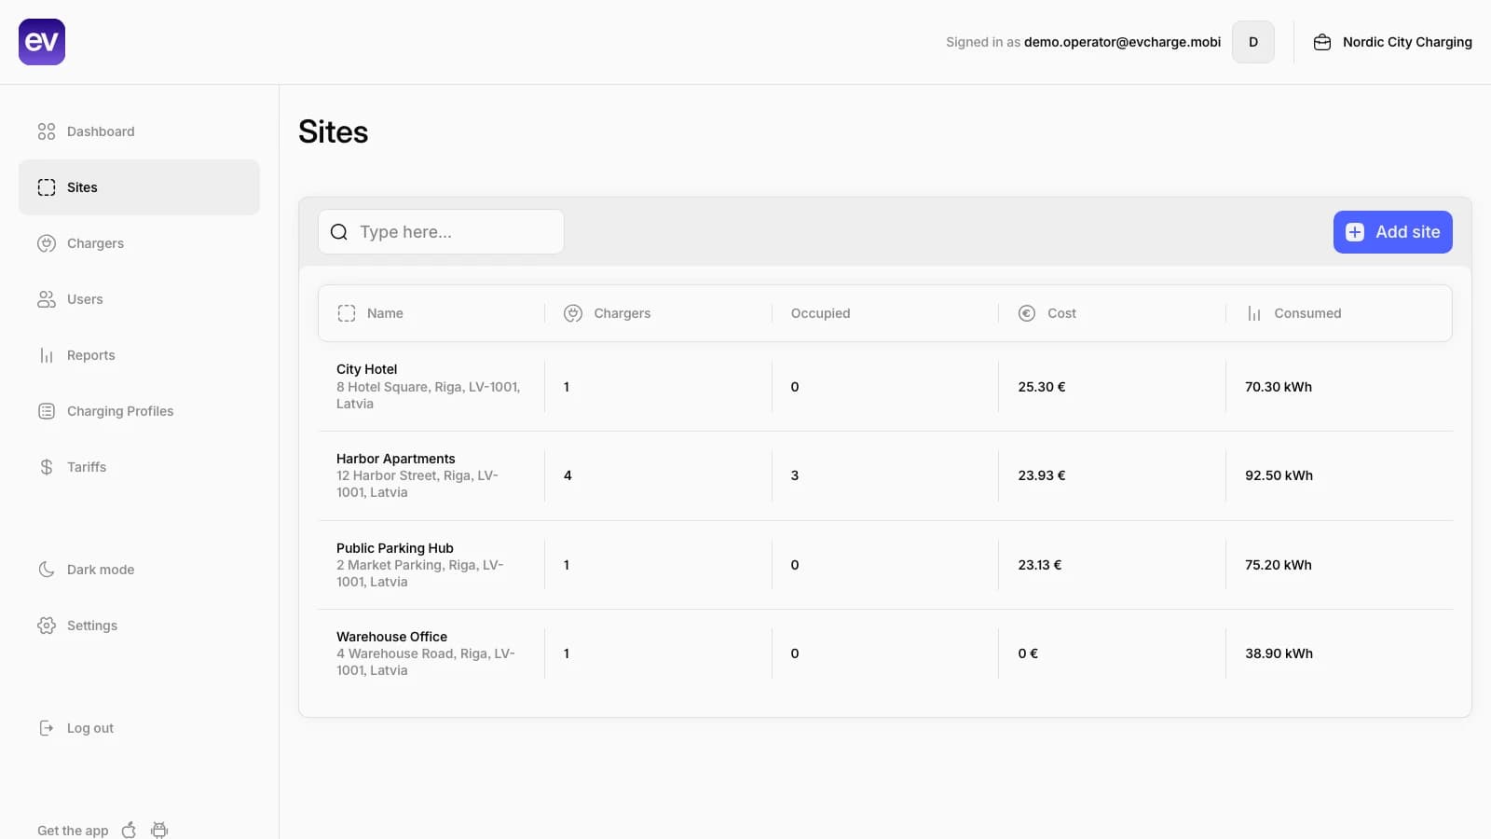Click the briefcase organization icon

click(x=1322, y=42)
